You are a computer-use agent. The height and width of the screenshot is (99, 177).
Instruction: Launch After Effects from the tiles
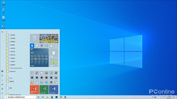coord(32,78)
